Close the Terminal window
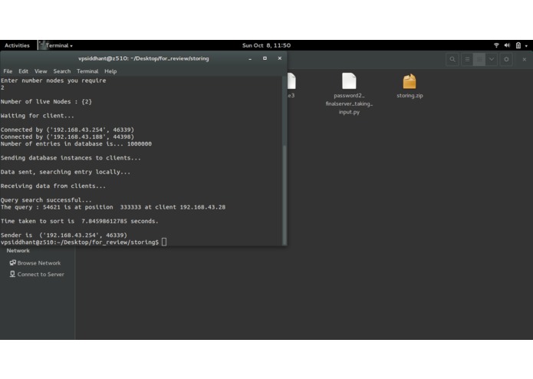This screenshot has width=533, height=379. pos(279,58)
